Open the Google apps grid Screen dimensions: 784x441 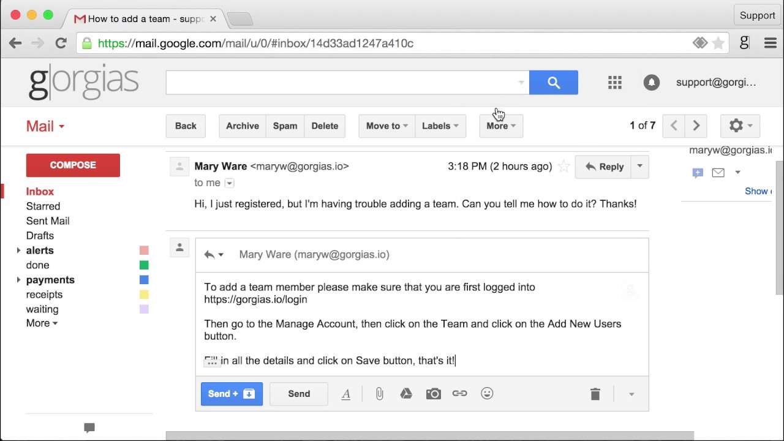[x=614, y=82]
